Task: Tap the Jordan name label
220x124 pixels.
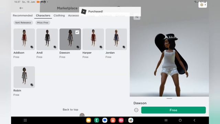Action: (110, 53)
